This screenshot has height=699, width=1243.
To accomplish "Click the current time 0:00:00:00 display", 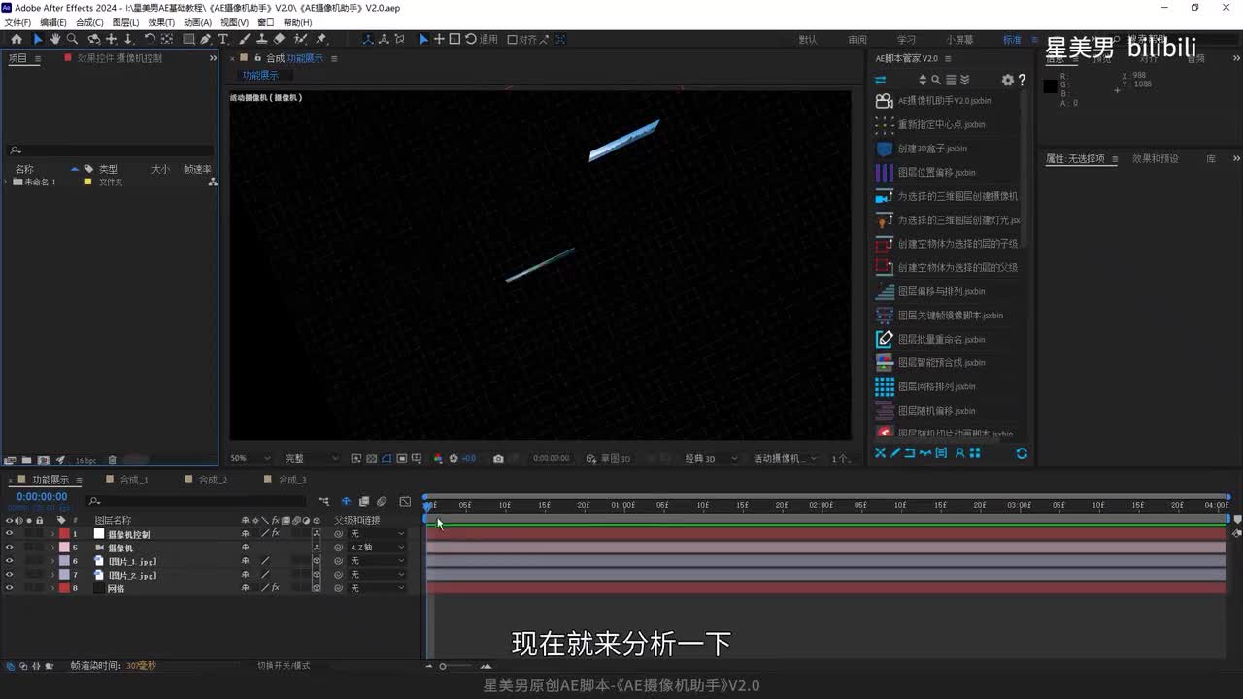I will (42, 496).
